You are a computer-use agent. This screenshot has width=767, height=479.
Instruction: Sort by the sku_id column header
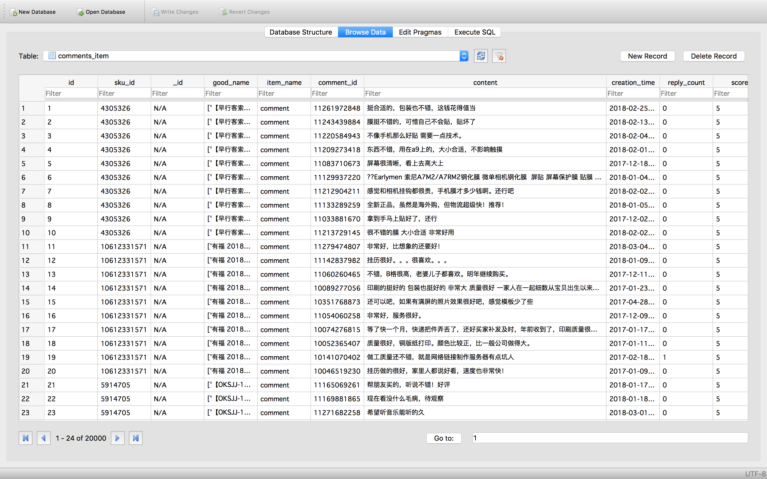click(x=124, y=82)
